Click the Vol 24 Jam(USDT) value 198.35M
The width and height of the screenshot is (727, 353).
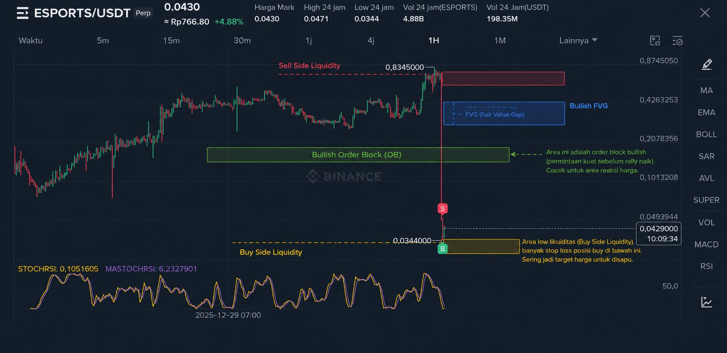[x=502, y=19]
